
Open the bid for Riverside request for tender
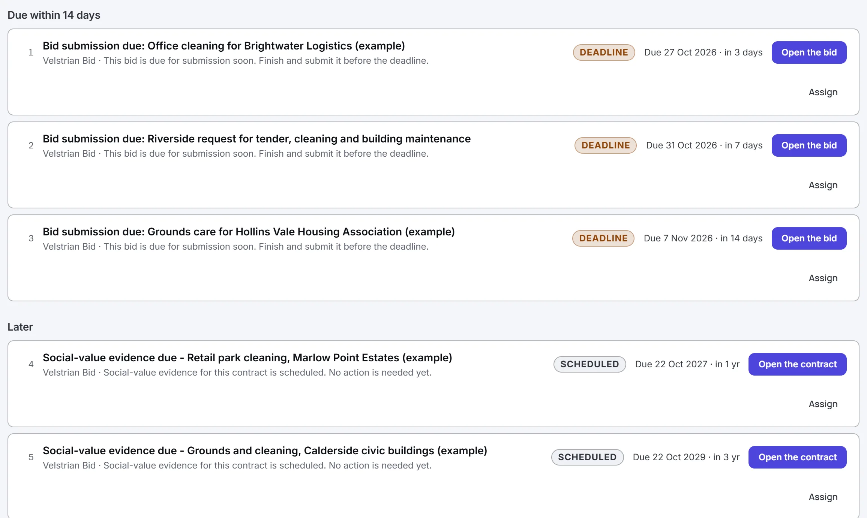pyautogui.click(x=809, y=145)
